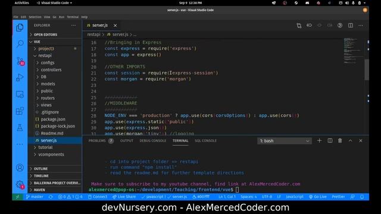
Task: Open the 1: bash terminal selector dropdown
Action: (x=285, y=141)
